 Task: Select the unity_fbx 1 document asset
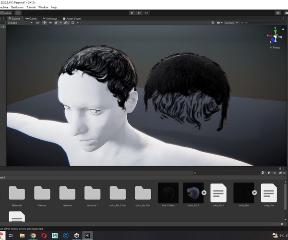(218, 193)
